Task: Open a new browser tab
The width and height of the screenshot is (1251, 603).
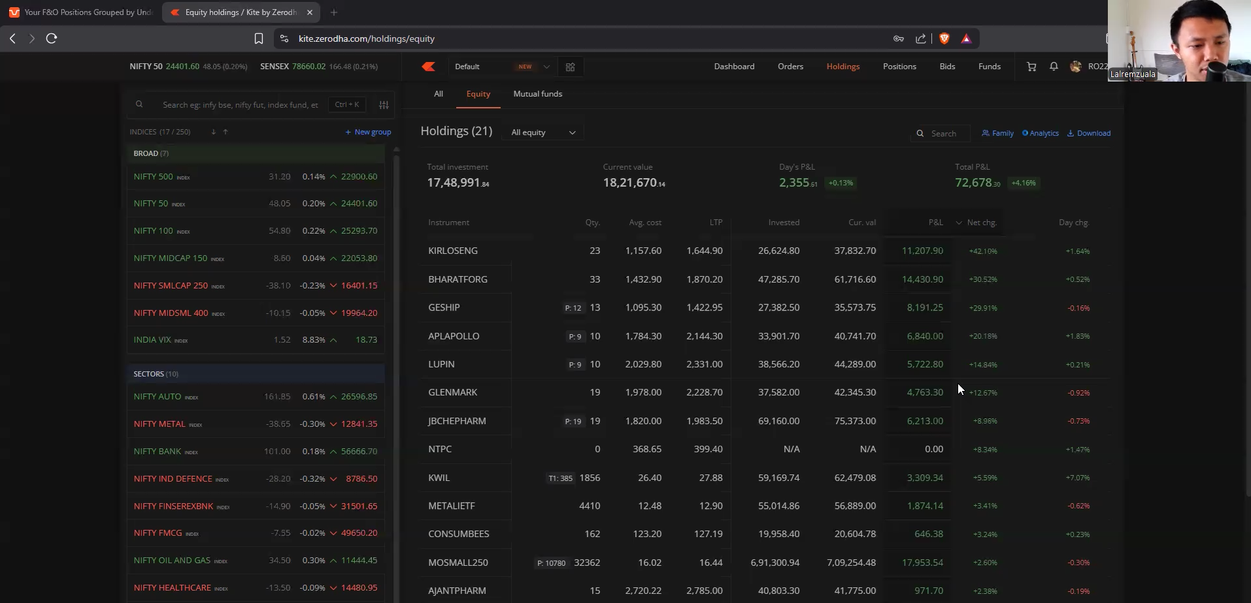Action: 334,12
